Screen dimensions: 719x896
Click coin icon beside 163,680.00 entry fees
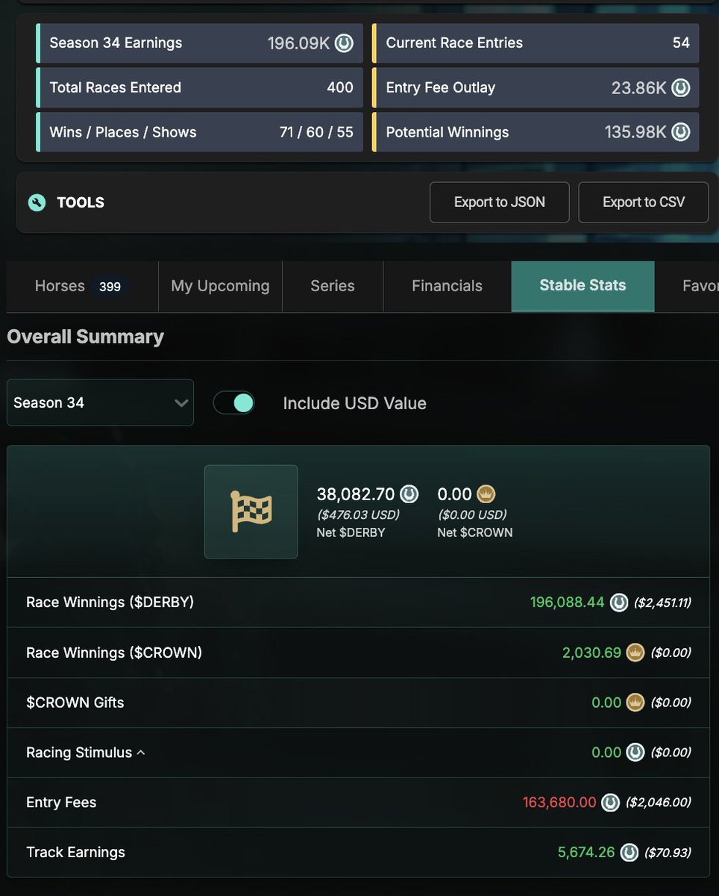tap(610, 803)
